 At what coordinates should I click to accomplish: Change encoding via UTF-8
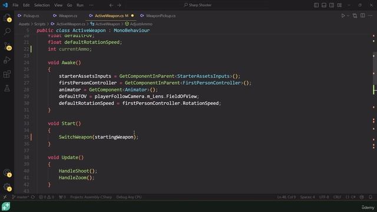click(x=324, y=197)
